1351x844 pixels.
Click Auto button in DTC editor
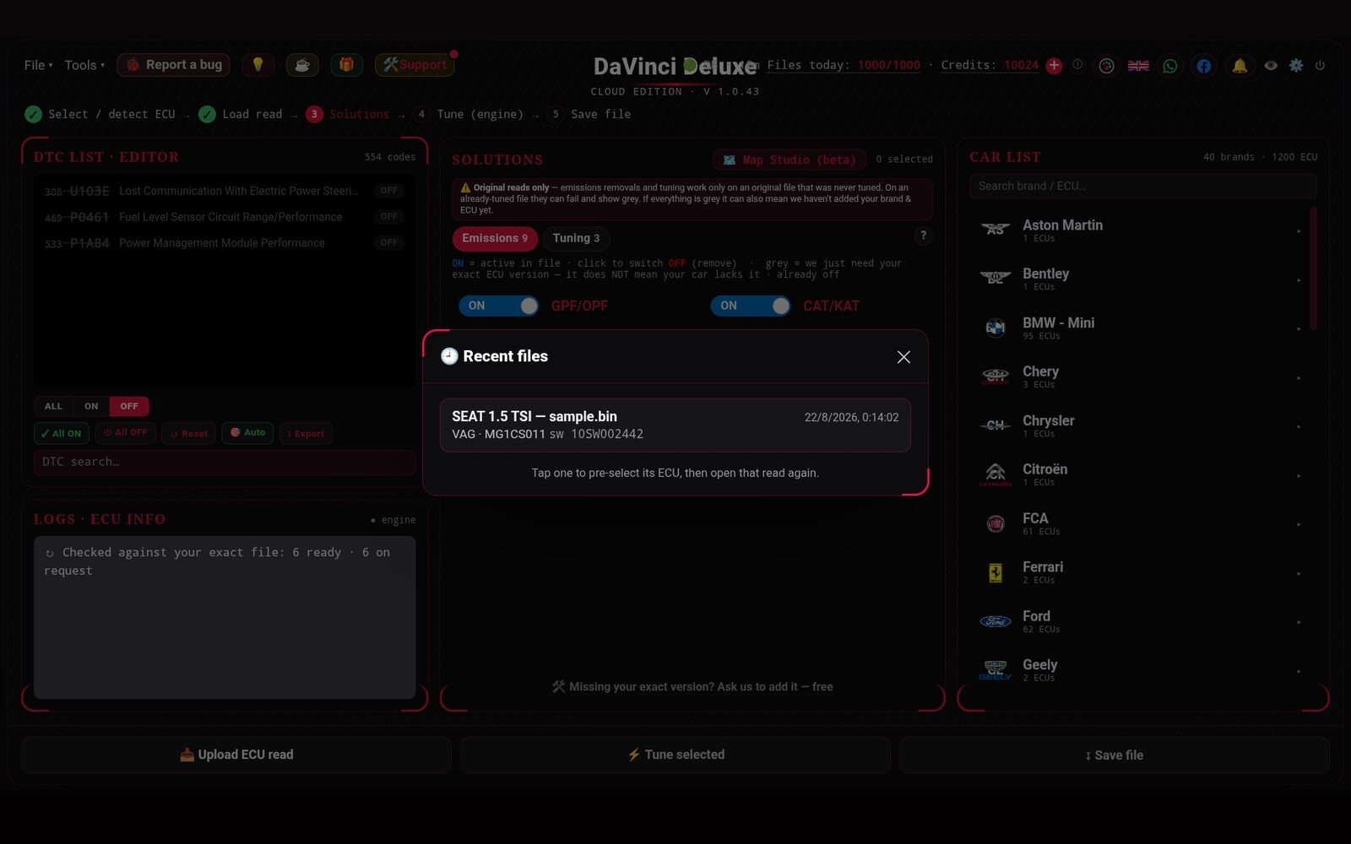(x=247, y=433)
